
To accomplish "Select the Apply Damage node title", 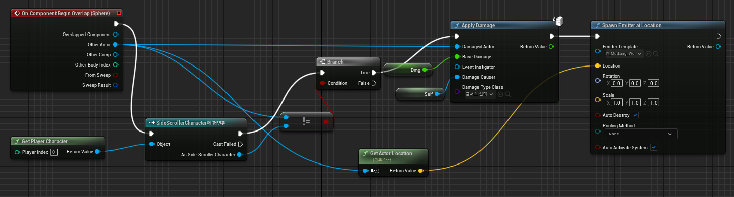I will click(x=478, y=25).
